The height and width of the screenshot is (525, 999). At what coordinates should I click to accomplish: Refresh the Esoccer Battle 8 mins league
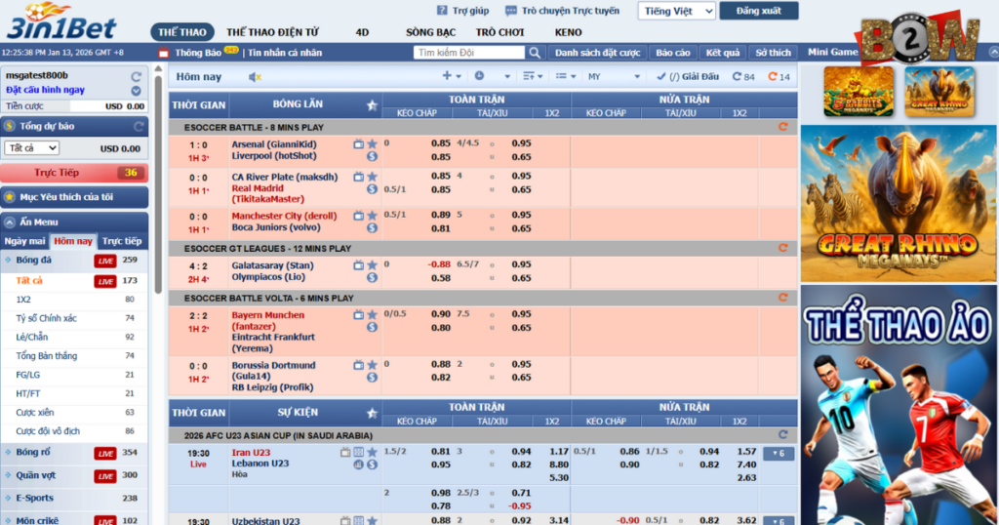click(x=782, y=127)
